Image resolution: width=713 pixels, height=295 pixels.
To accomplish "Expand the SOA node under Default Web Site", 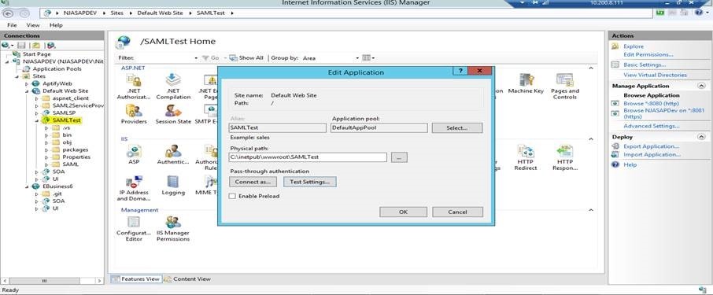I will tap(37, 171).
